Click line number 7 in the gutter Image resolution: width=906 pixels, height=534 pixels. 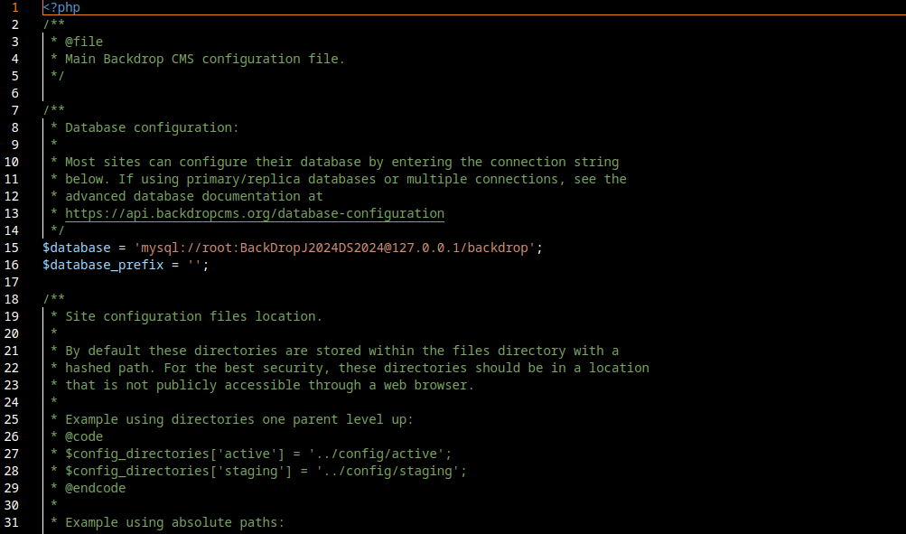pos(15,110)
